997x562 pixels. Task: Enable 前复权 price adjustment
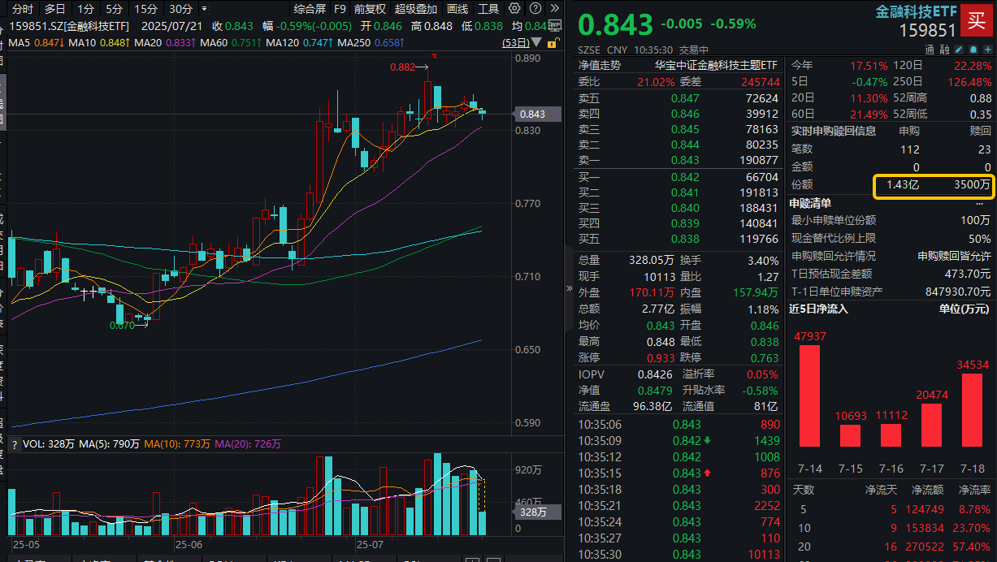[x=369, y=9]
